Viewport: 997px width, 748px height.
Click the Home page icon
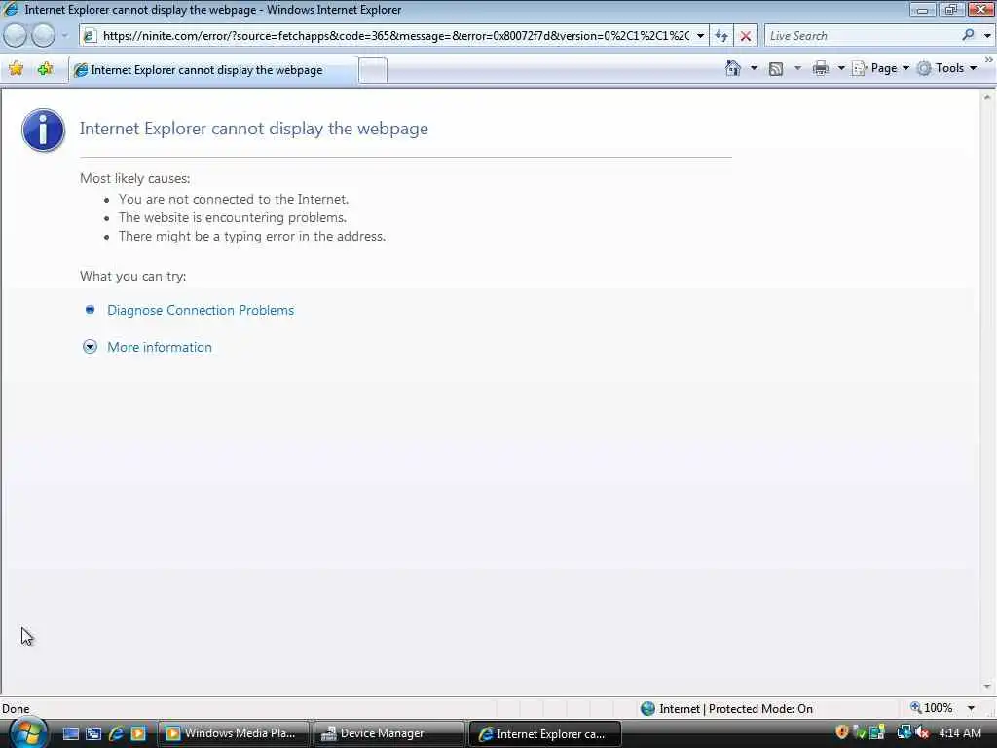733,68
